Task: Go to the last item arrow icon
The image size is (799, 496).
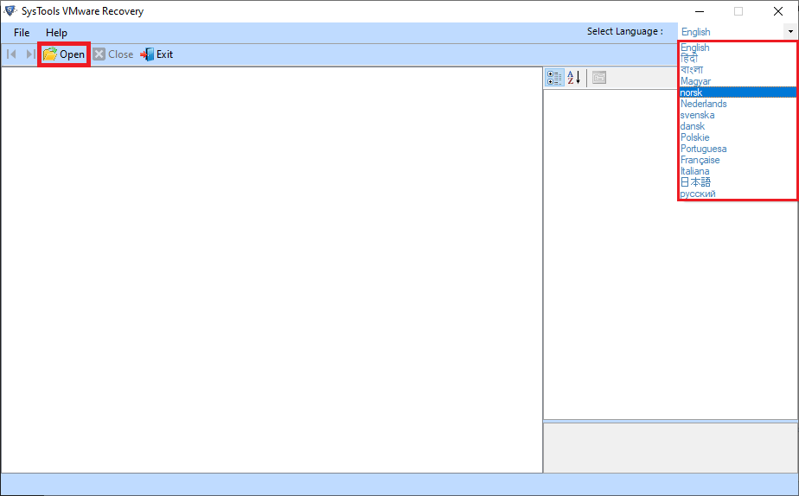Action: tap(30, 54)
